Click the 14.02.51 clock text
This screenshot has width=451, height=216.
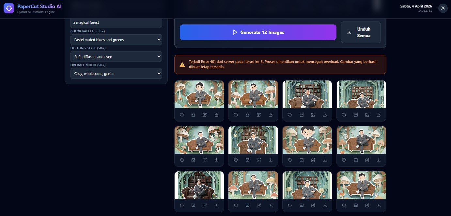coord(425,11)
